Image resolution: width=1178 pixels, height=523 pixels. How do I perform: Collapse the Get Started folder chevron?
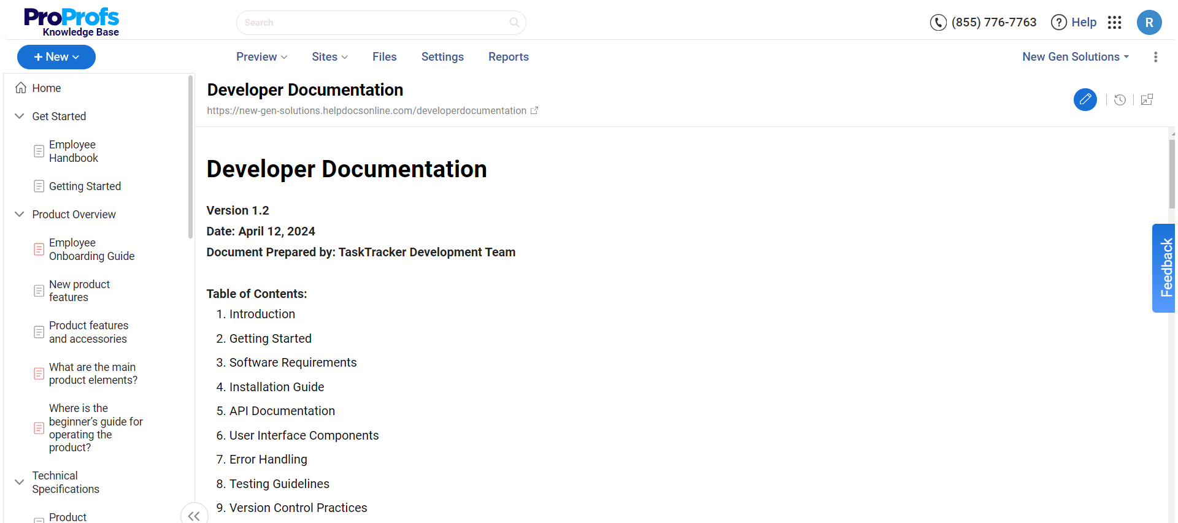[x=20, y=116]
